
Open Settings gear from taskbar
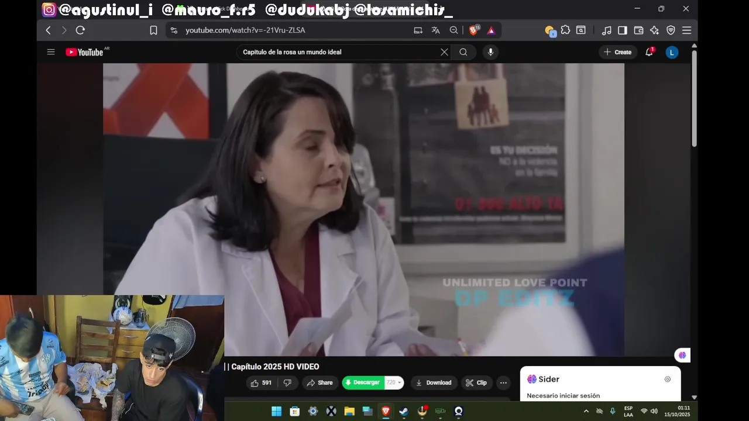[x=313, y=412]
